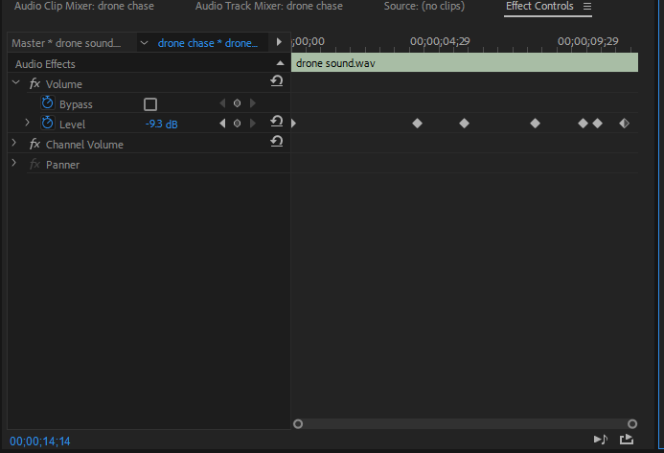The height and width of the screenshot is (453, 664).
Task: Toggle timeline view with the arrow next to drone chase
Action: point(279,42)
